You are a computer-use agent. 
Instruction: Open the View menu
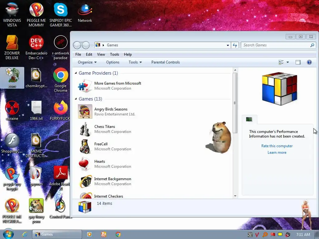101,54
